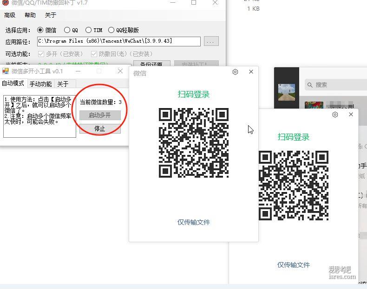Click the search magnifier icon in WeChat

click(x=310, y=85)
